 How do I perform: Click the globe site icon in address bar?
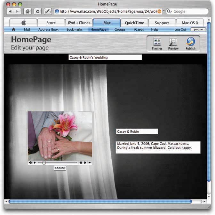tap(57, 12)
